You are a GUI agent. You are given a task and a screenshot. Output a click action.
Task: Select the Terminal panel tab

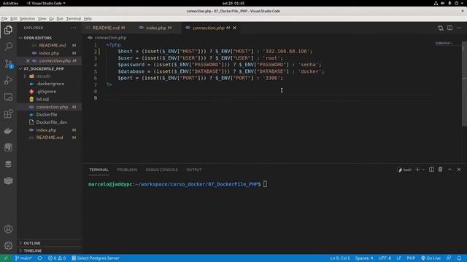99,170
